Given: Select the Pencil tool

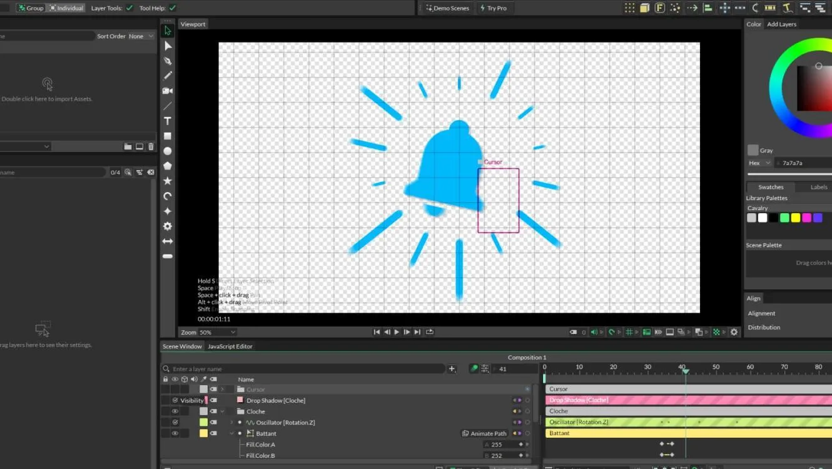Looking at the screenshot, I should (x=168, y=76).
